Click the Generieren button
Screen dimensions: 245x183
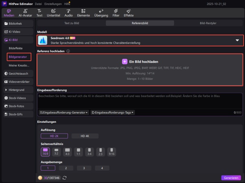click(231, 178)
